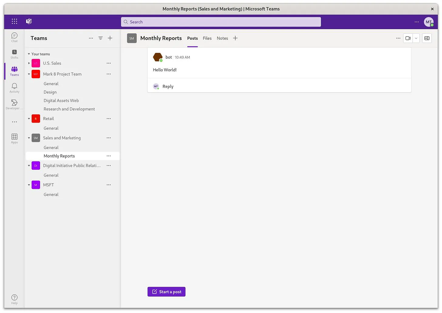Image resolution: width=442 pixels, height=313 pixels.
Task: Open the Shifts app
Action: tap(14, 54)
